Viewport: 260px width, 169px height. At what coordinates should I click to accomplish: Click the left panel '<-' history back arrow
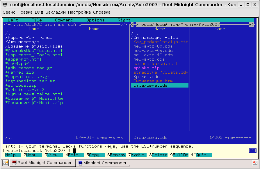(x=8, y=24)
